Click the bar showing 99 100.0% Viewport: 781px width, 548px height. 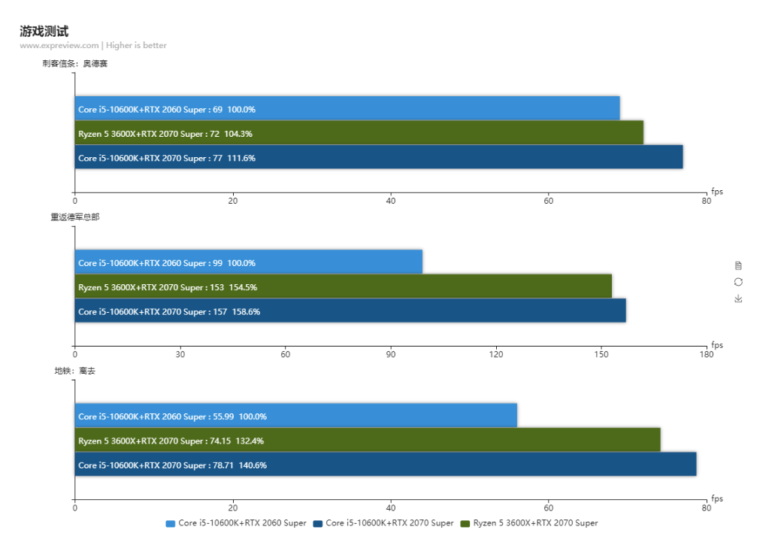pyautogui.click(x=249, y=262)
